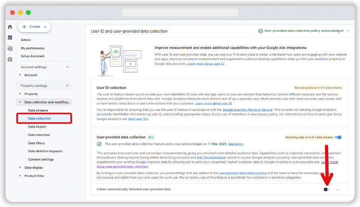Open Data retention settings
The image size is (360, 207).
(39, 135)
